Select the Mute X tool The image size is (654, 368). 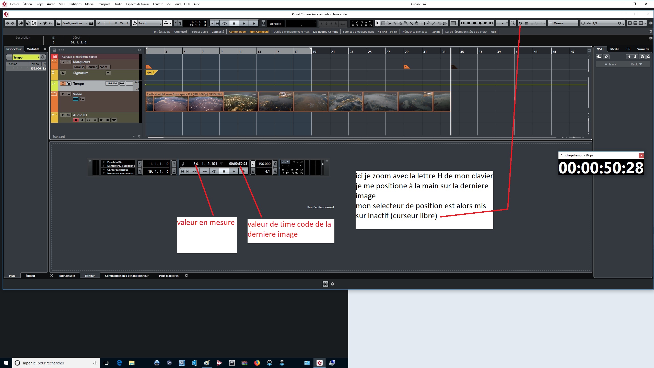pyautogui.click(x=411, y=23)
